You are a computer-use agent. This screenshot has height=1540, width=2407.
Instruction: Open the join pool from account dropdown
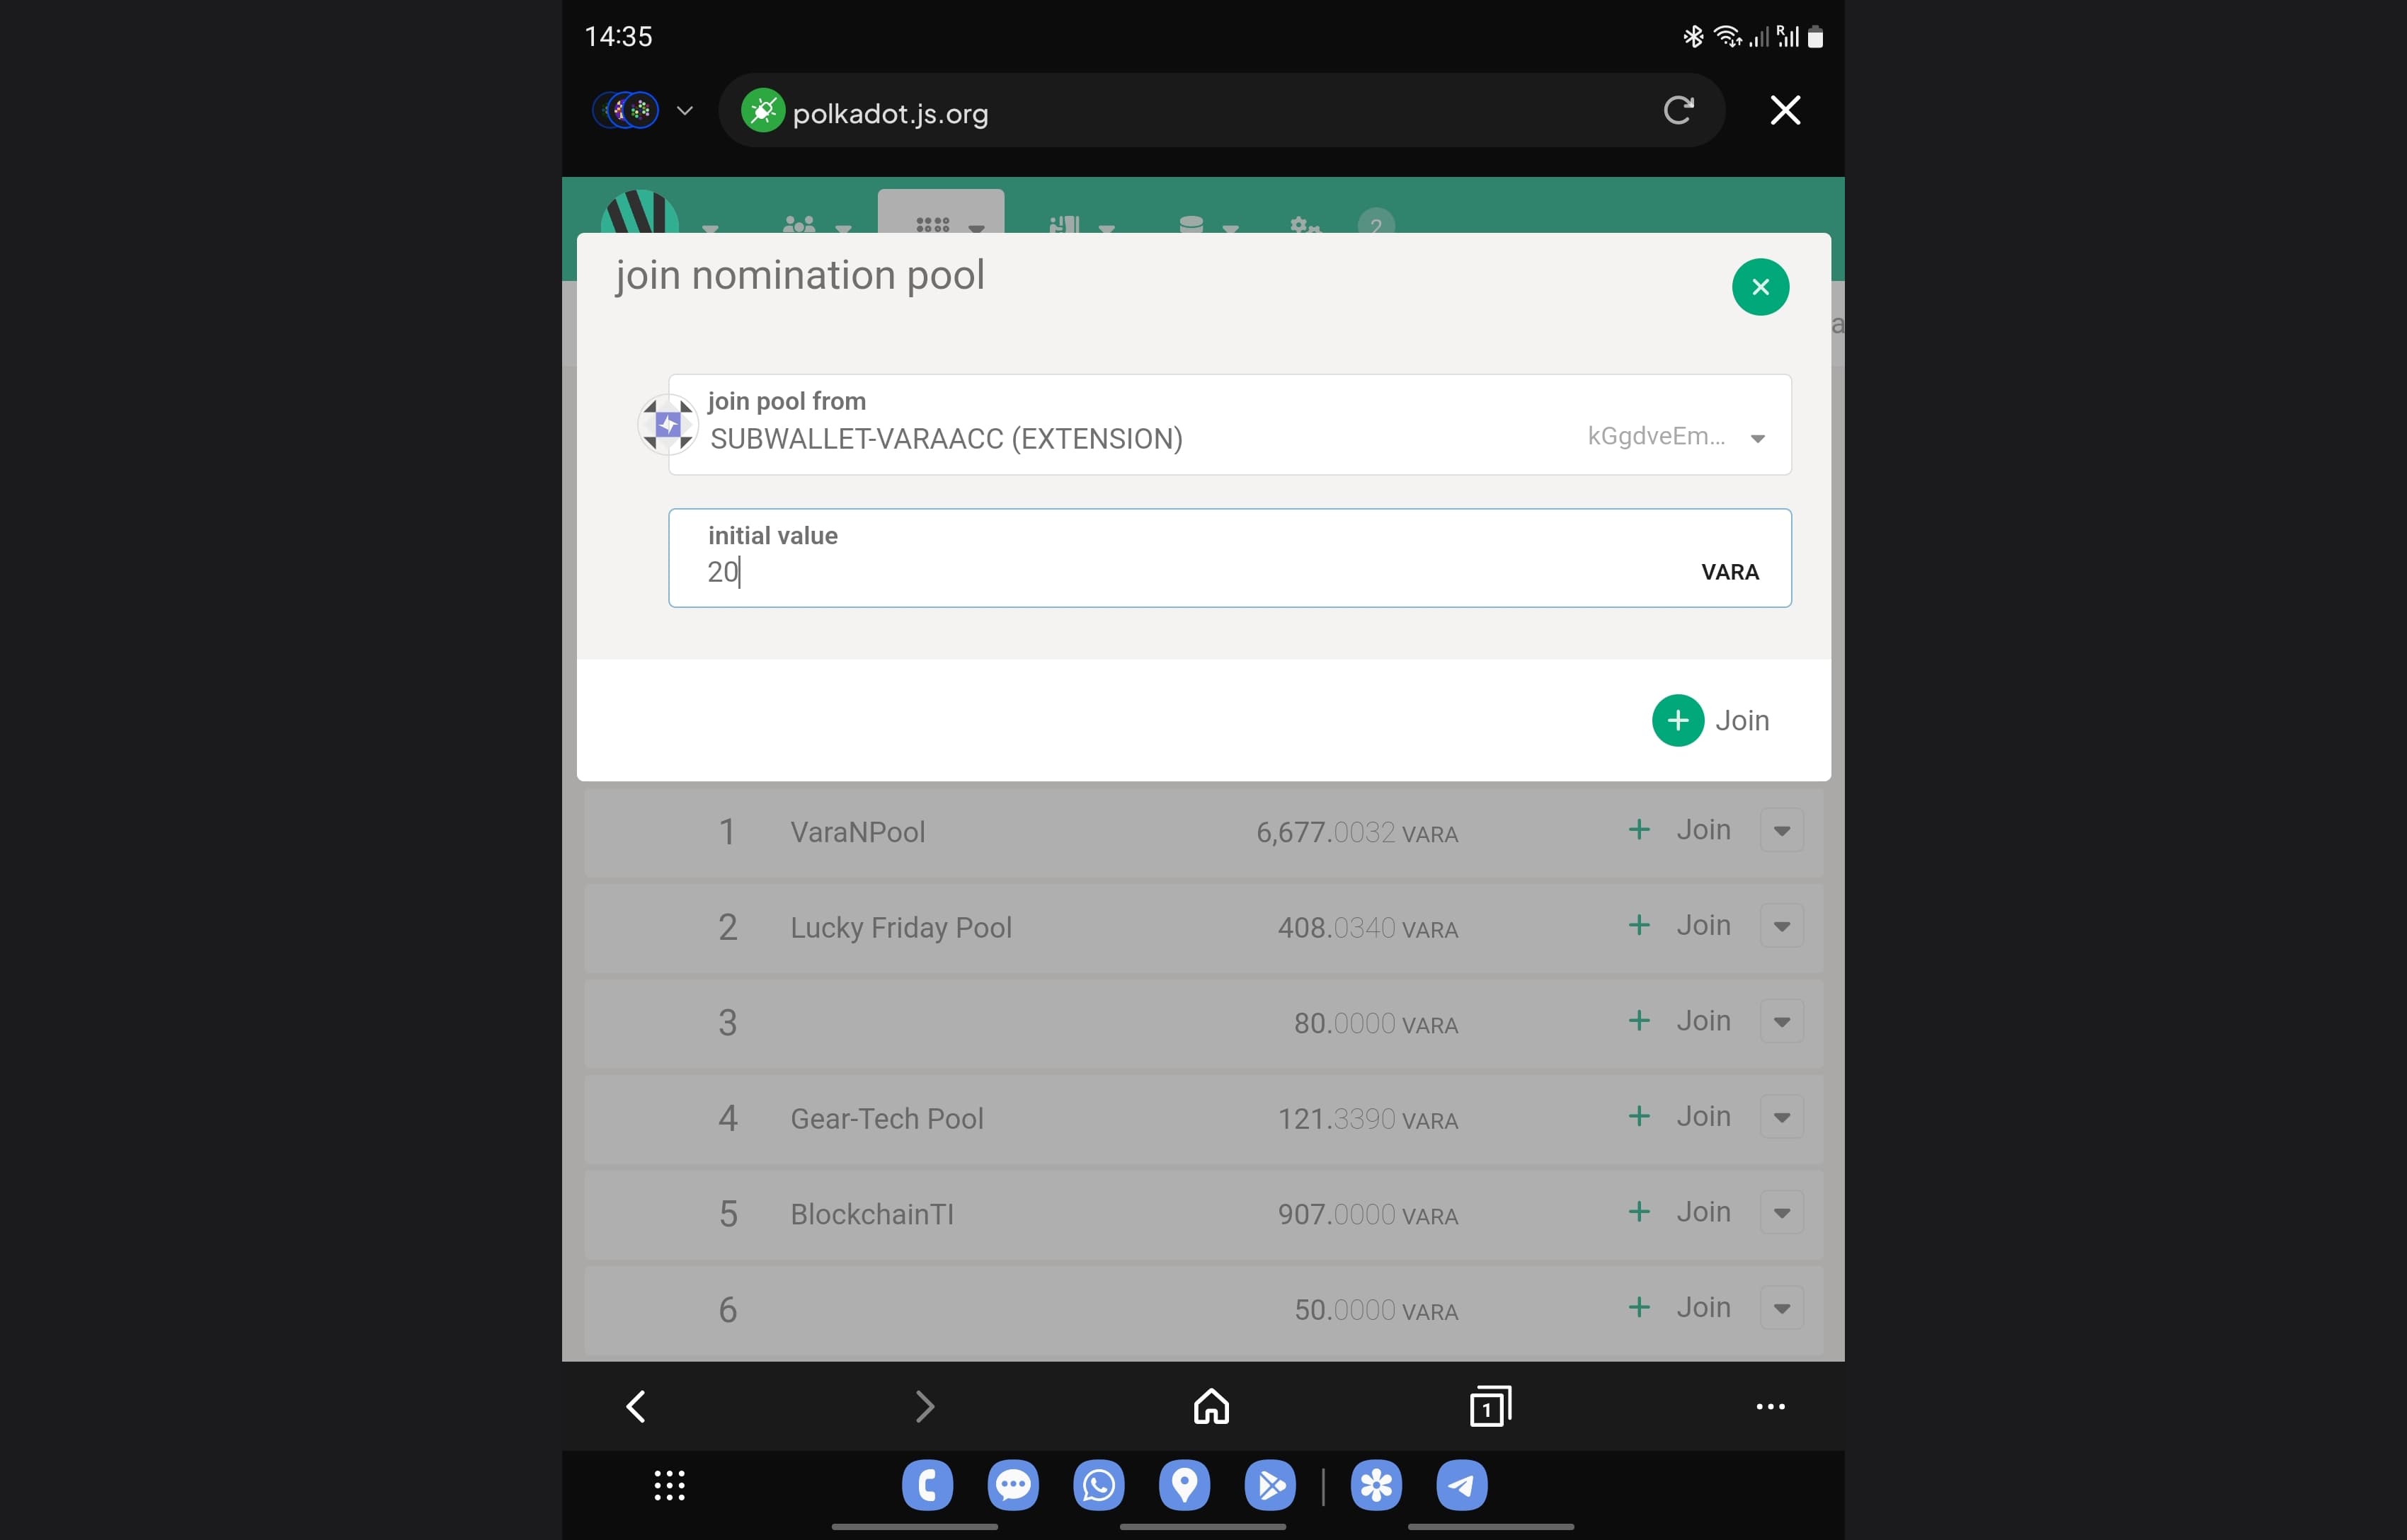pos(1757,438)
